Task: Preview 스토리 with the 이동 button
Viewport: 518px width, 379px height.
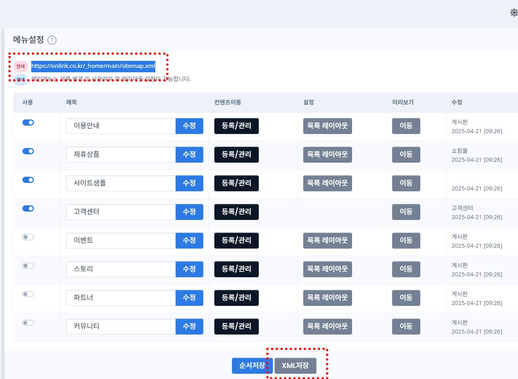Action: [406, 269]
